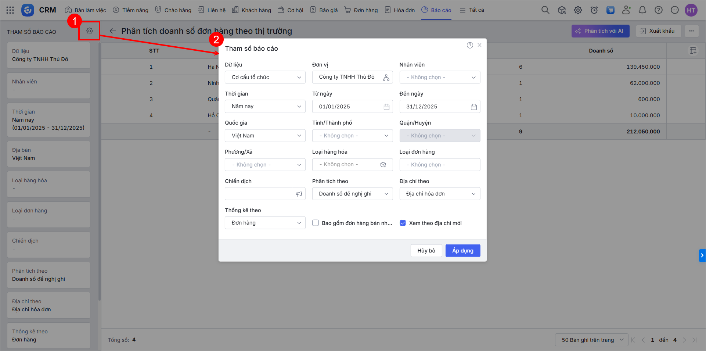Expand the Thời gian dropdown

coord(265,107)
